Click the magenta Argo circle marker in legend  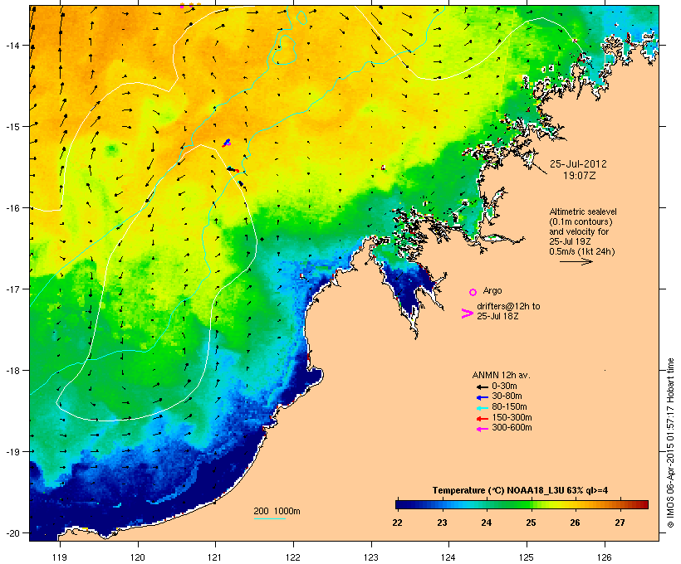tap(473, 292)
